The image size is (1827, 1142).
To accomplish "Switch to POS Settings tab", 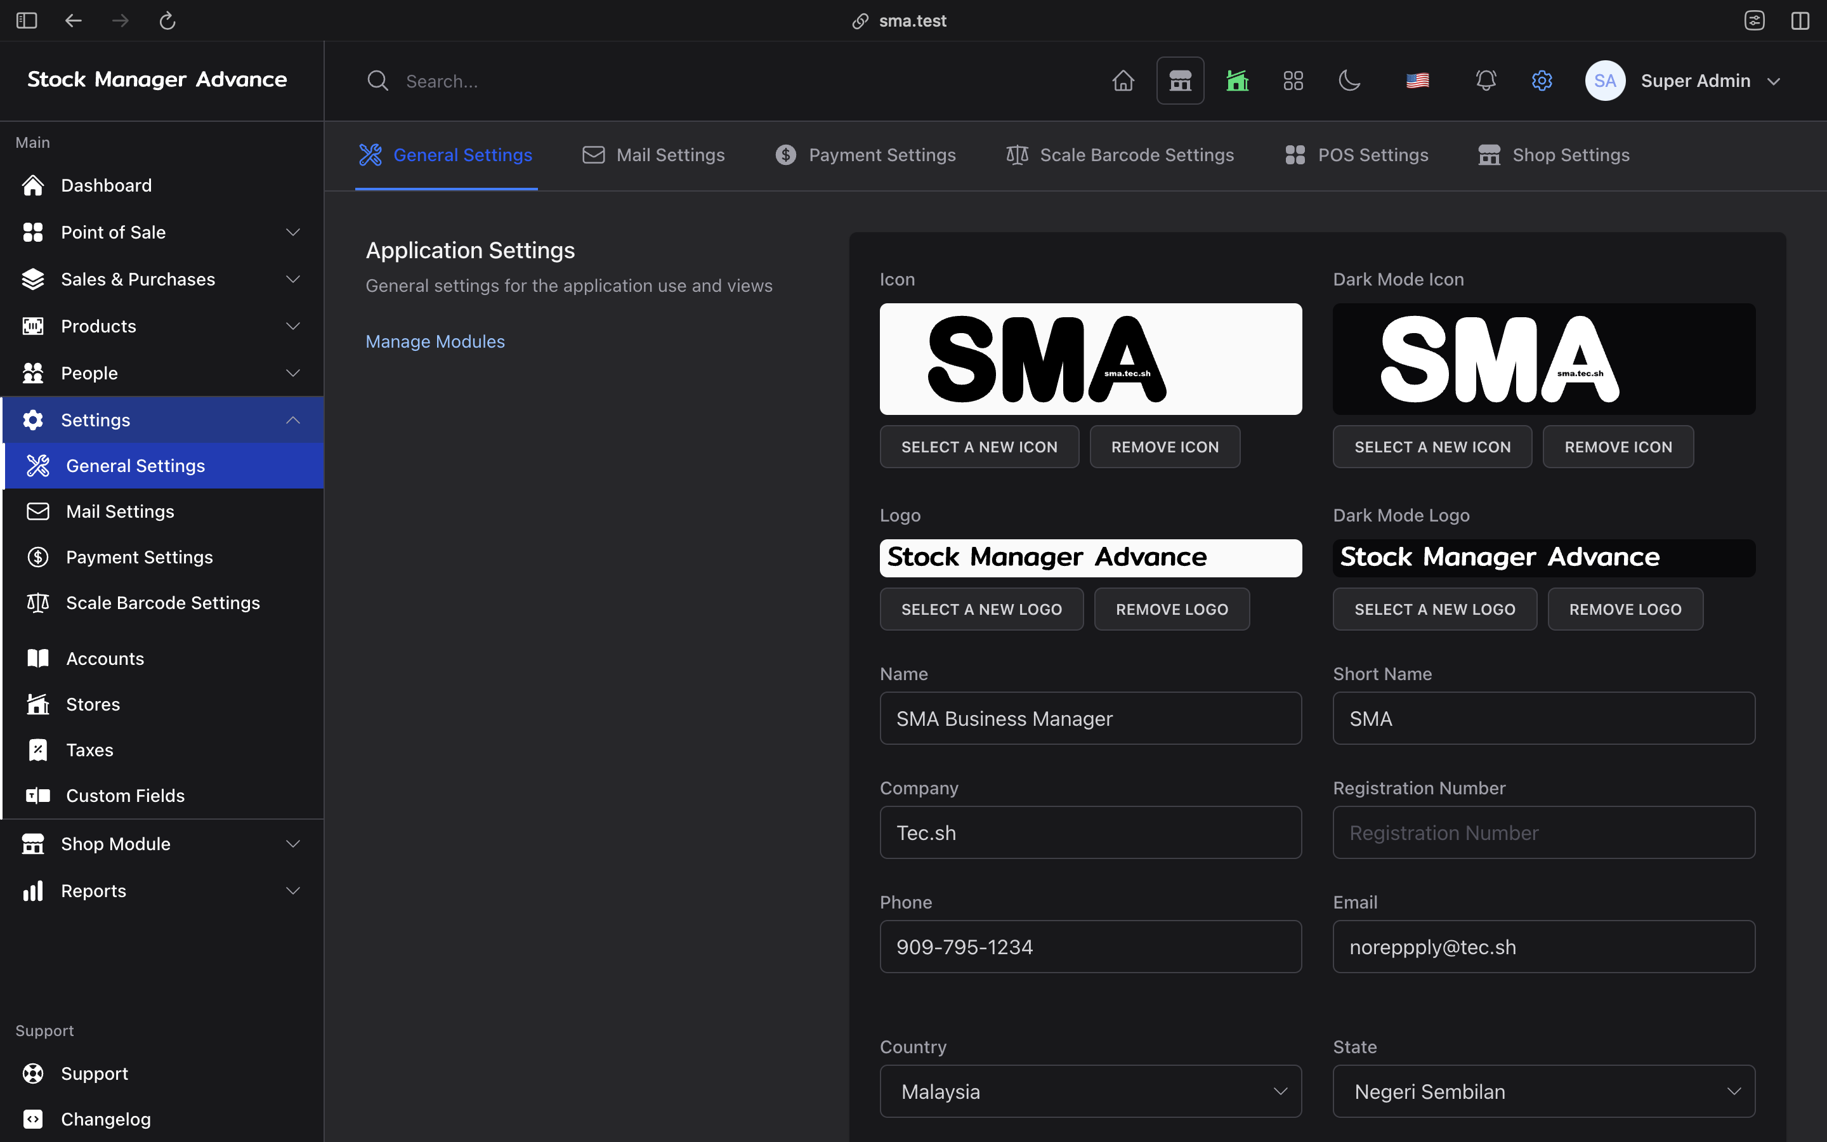I will pyautogui.click(x=1356, y=155).
